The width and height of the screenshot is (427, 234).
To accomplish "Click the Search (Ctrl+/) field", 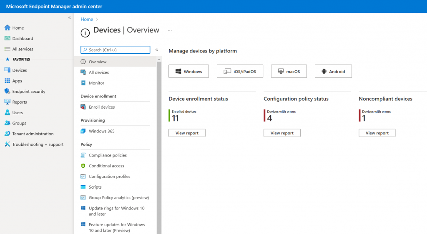I will click(116, 50).
